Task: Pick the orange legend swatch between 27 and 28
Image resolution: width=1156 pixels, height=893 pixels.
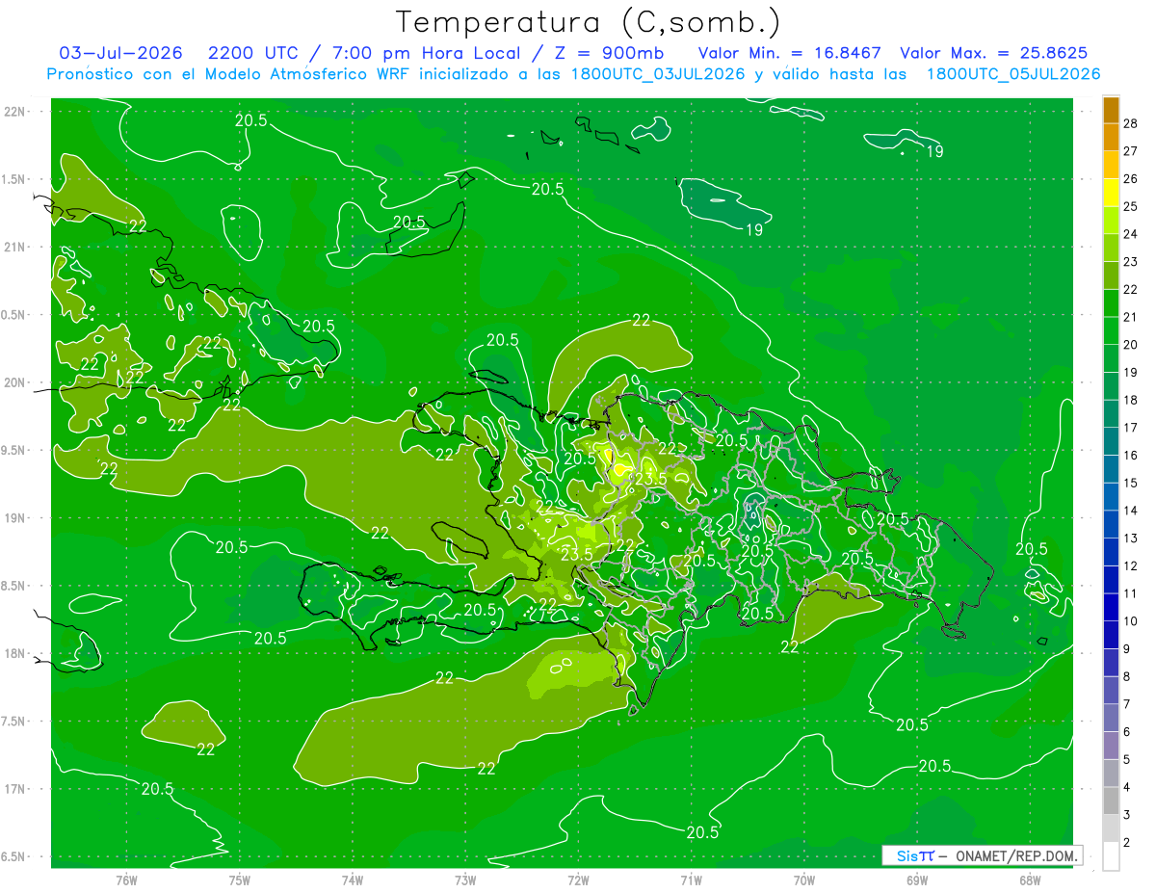Action: (1111, 138)
